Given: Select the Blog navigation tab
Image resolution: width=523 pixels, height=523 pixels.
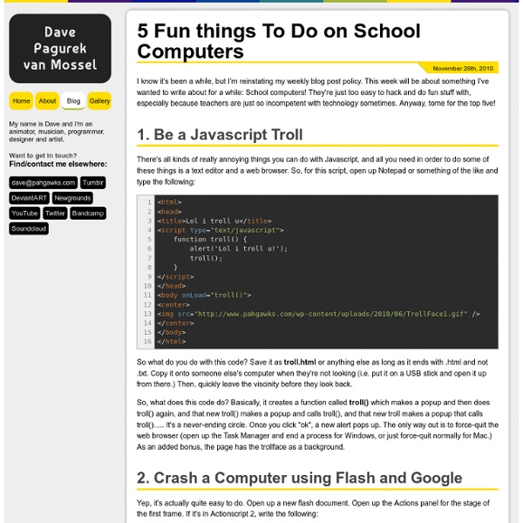Looking at the screenshot, I should click(73, 101).
